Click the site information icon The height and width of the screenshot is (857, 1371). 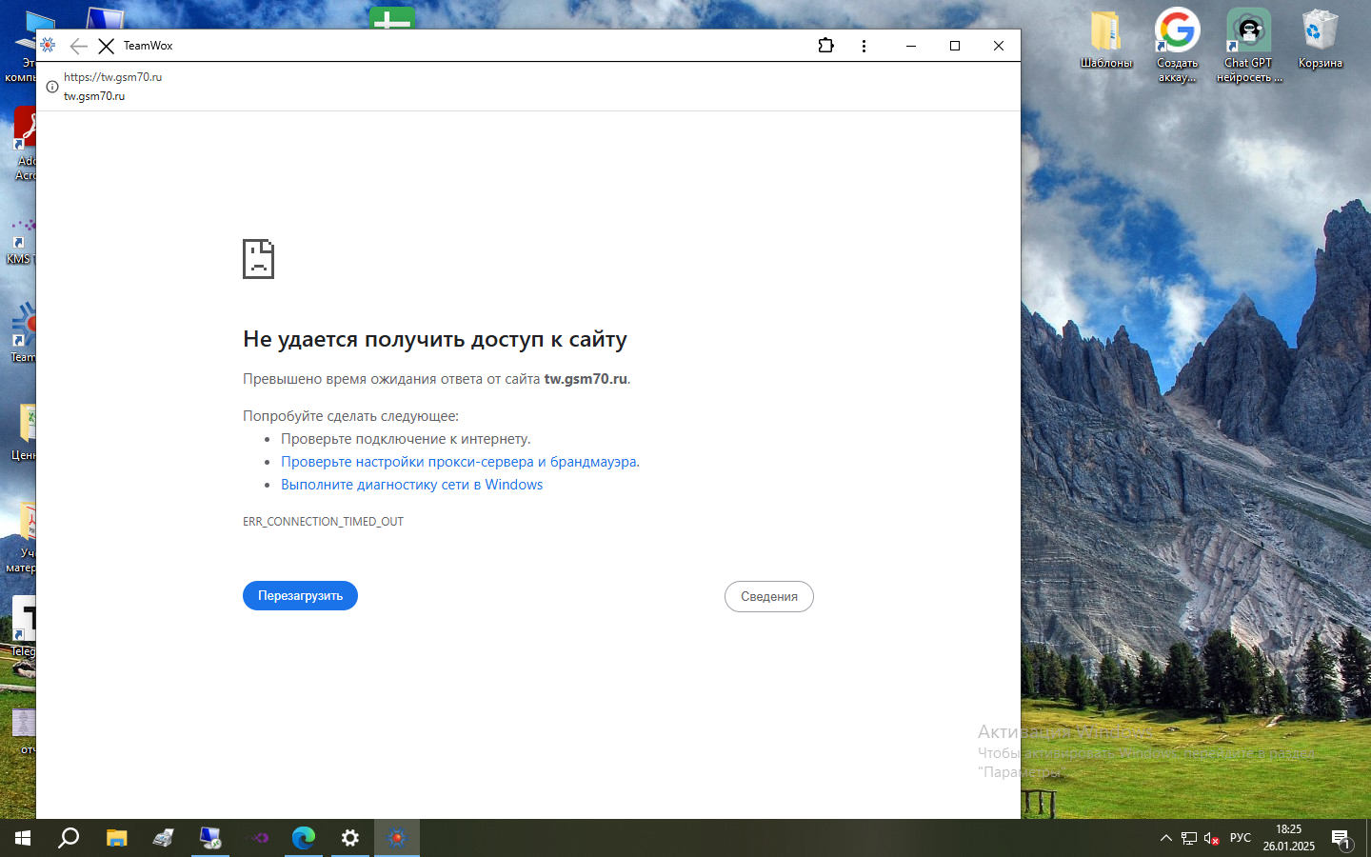52,87
